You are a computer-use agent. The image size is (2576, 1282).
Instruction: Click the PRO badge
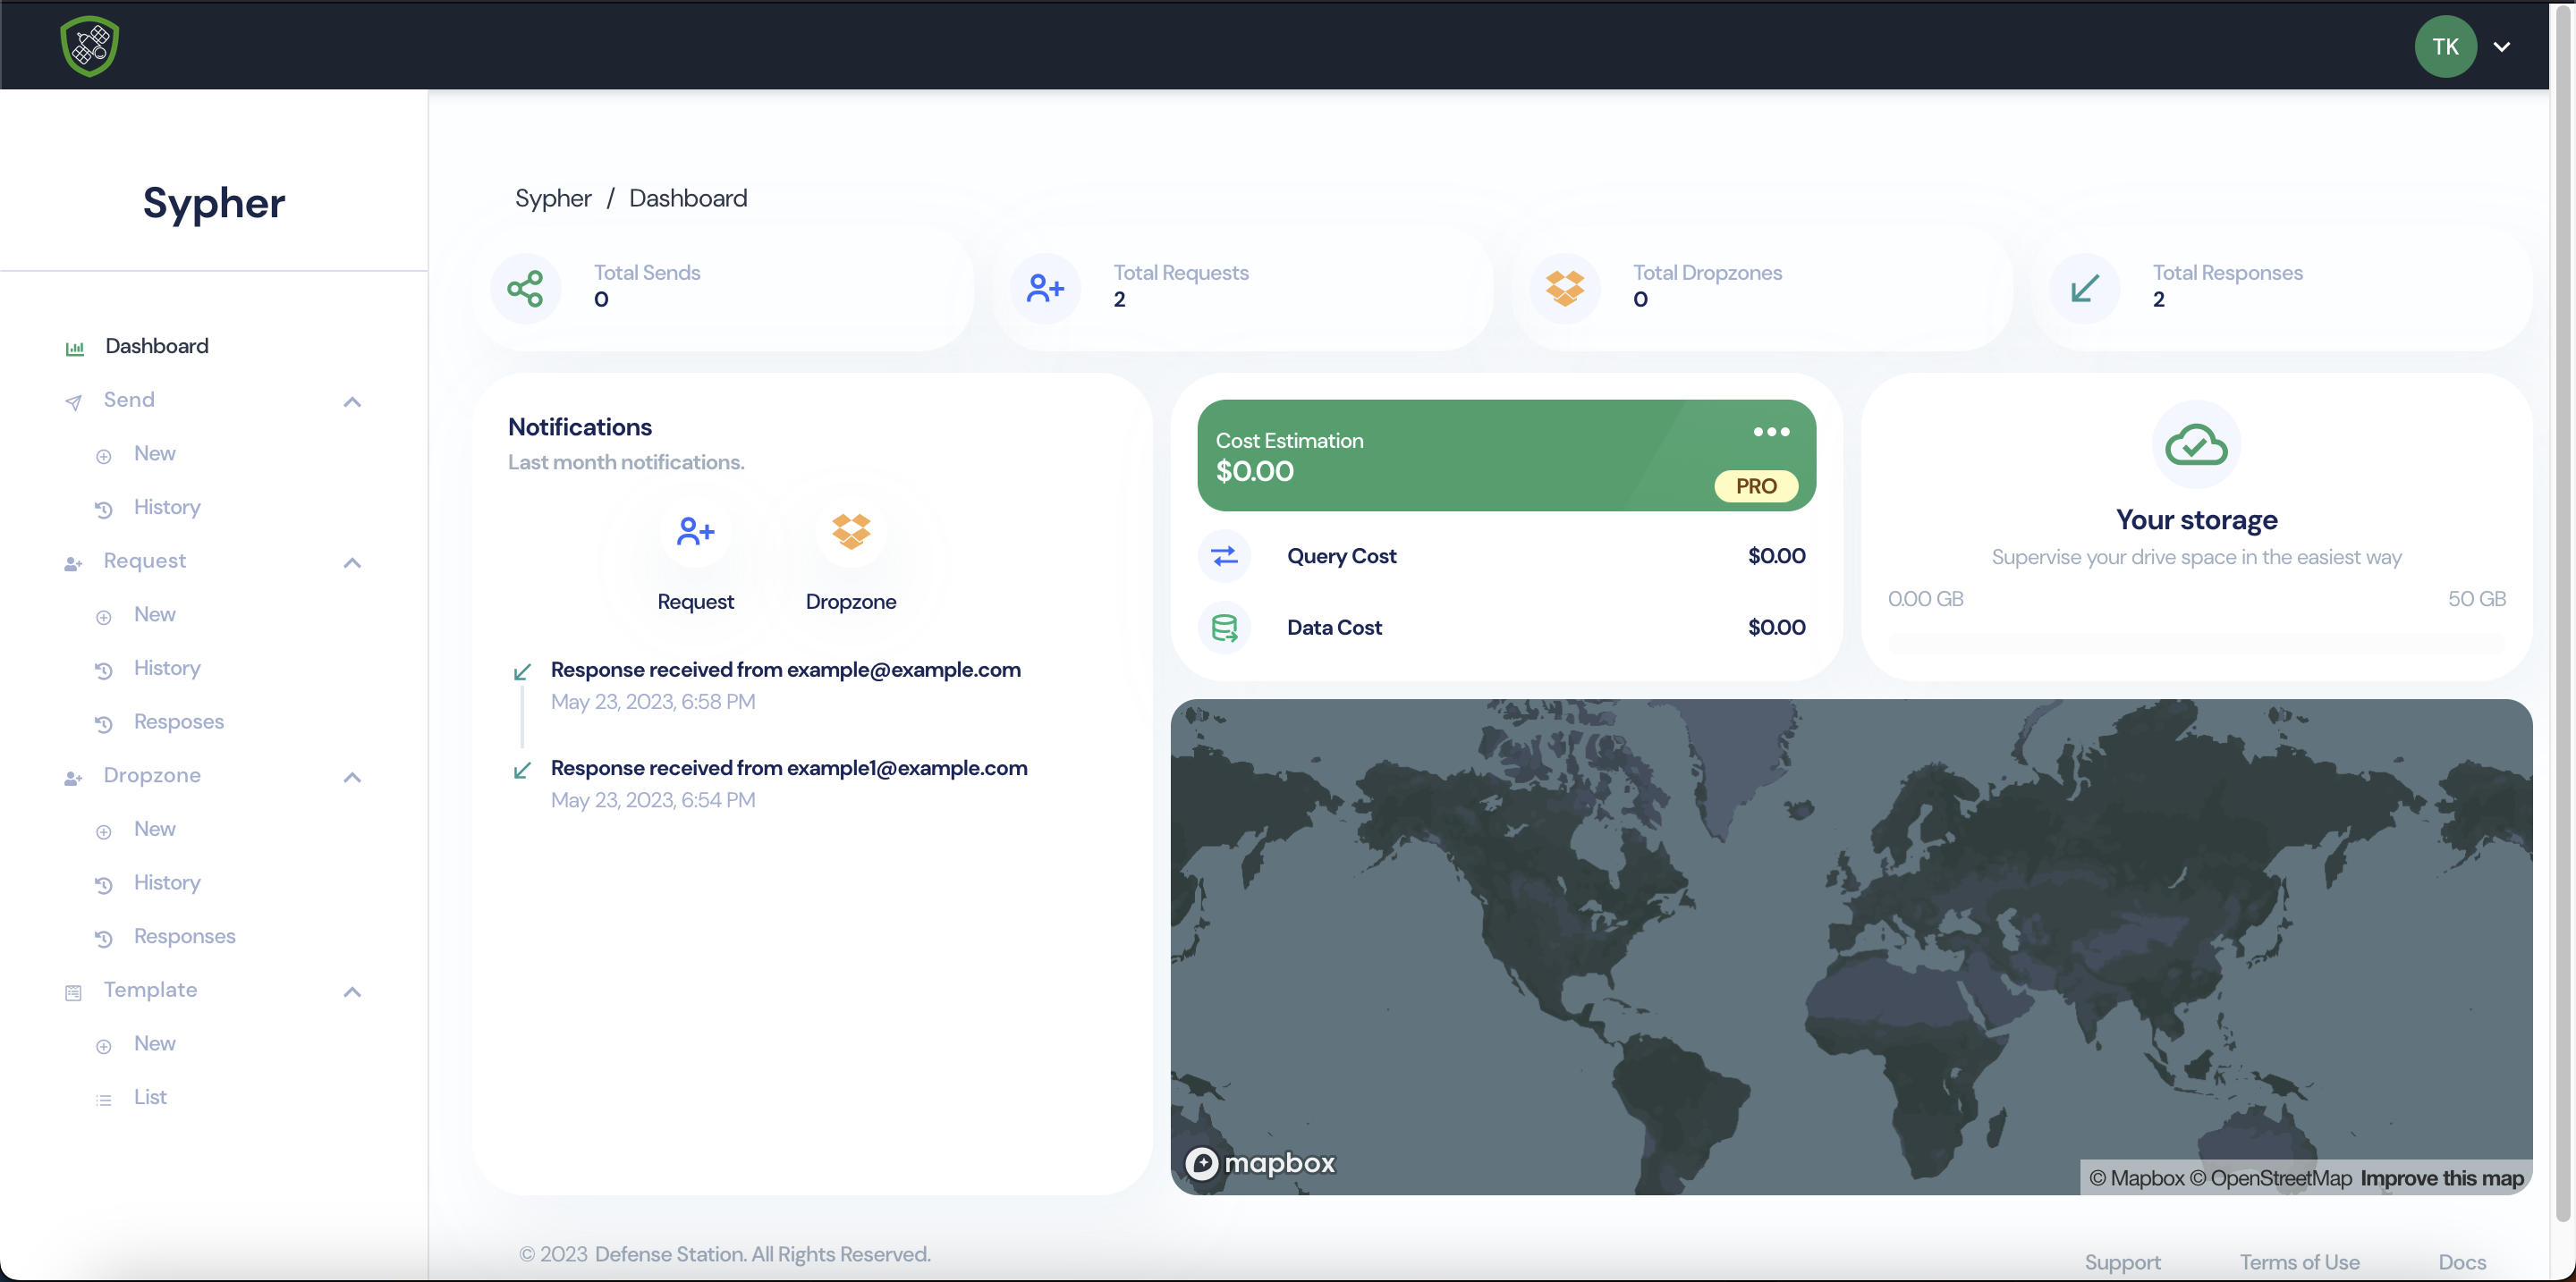(x=1756, y=486)
